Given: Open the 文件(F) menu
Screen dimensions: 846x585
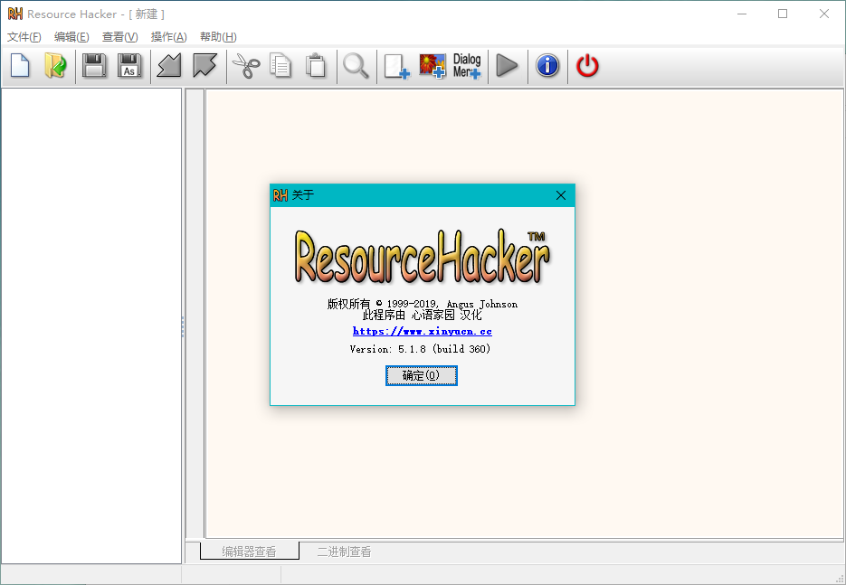Looking at the screenshot, I should coord(24,37).
